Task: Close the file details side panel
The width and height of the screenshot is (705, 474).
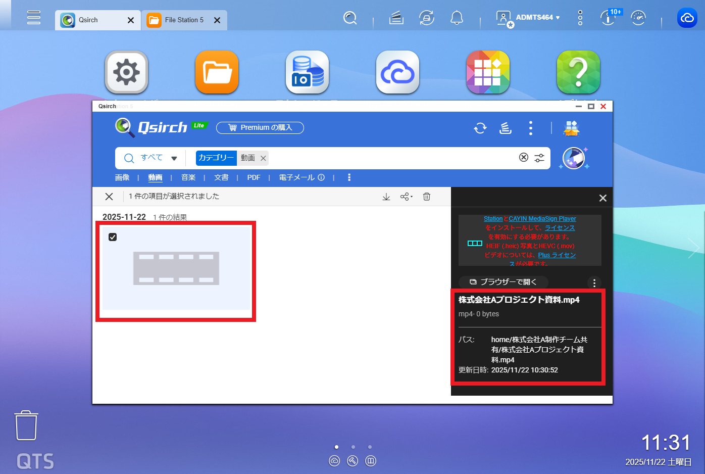Action: tap(602, 198)
